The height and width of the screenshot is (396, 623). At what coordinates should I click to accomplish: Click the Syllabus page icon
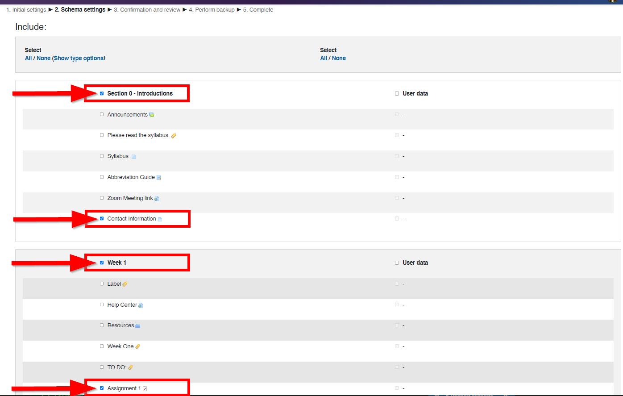point(133,157)
